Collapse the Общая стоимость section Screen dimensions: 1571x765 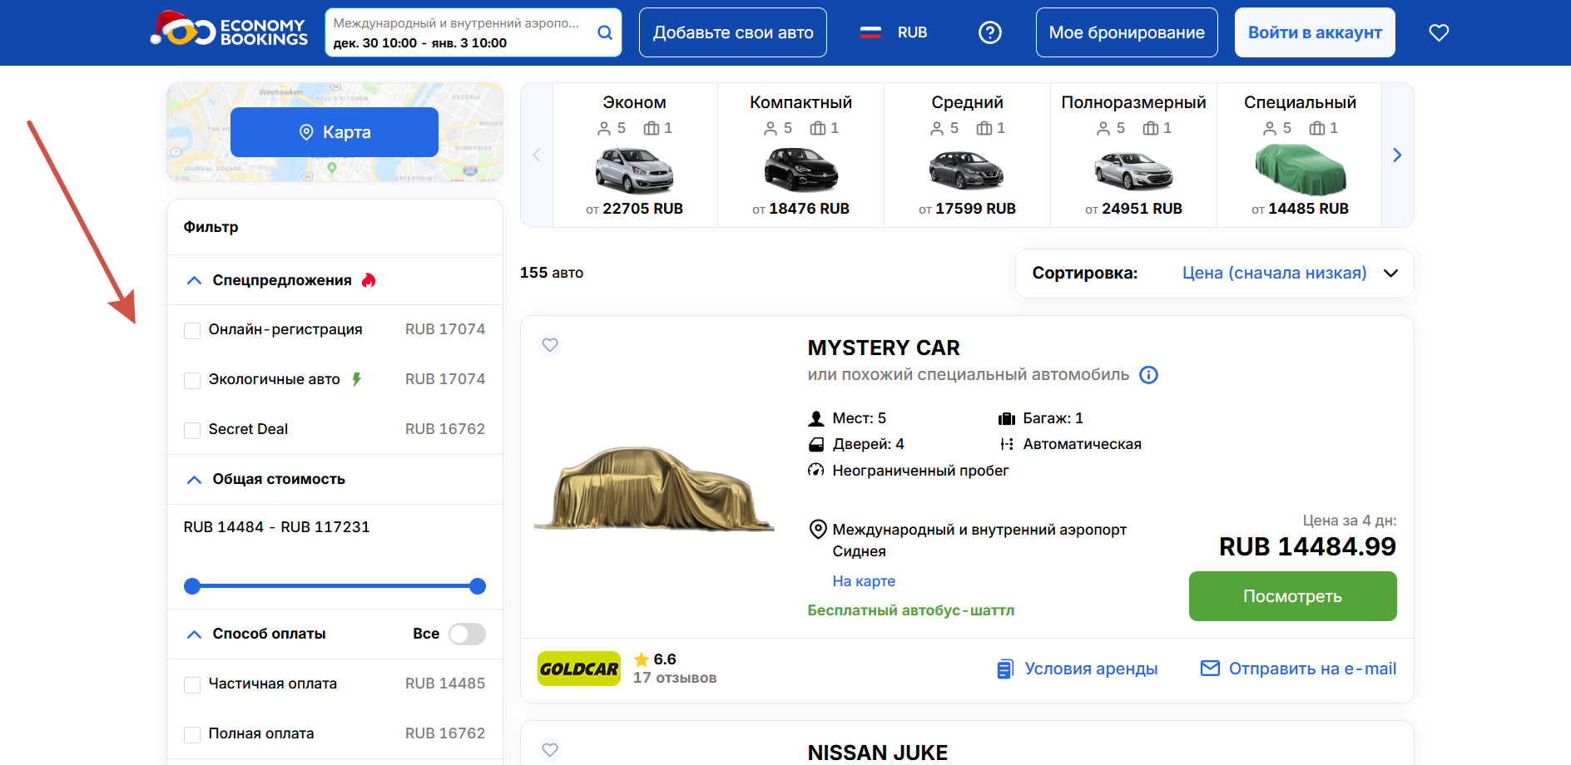coord(194,479)
